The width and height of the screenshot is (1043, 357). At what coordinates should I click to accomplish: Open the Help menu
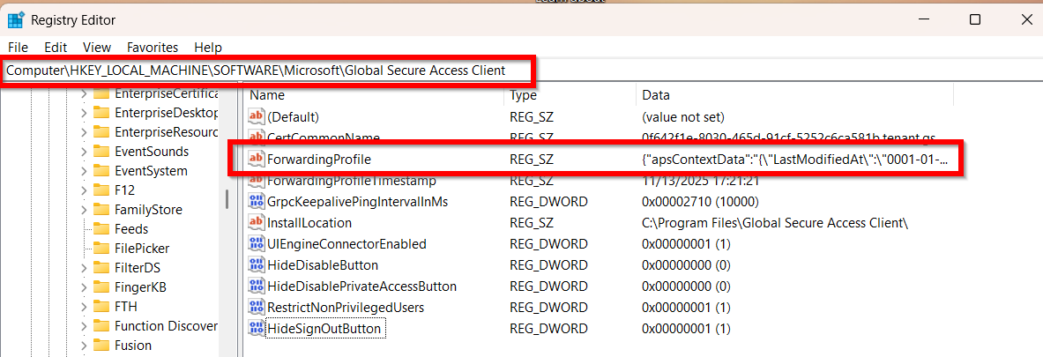(207, 48)
